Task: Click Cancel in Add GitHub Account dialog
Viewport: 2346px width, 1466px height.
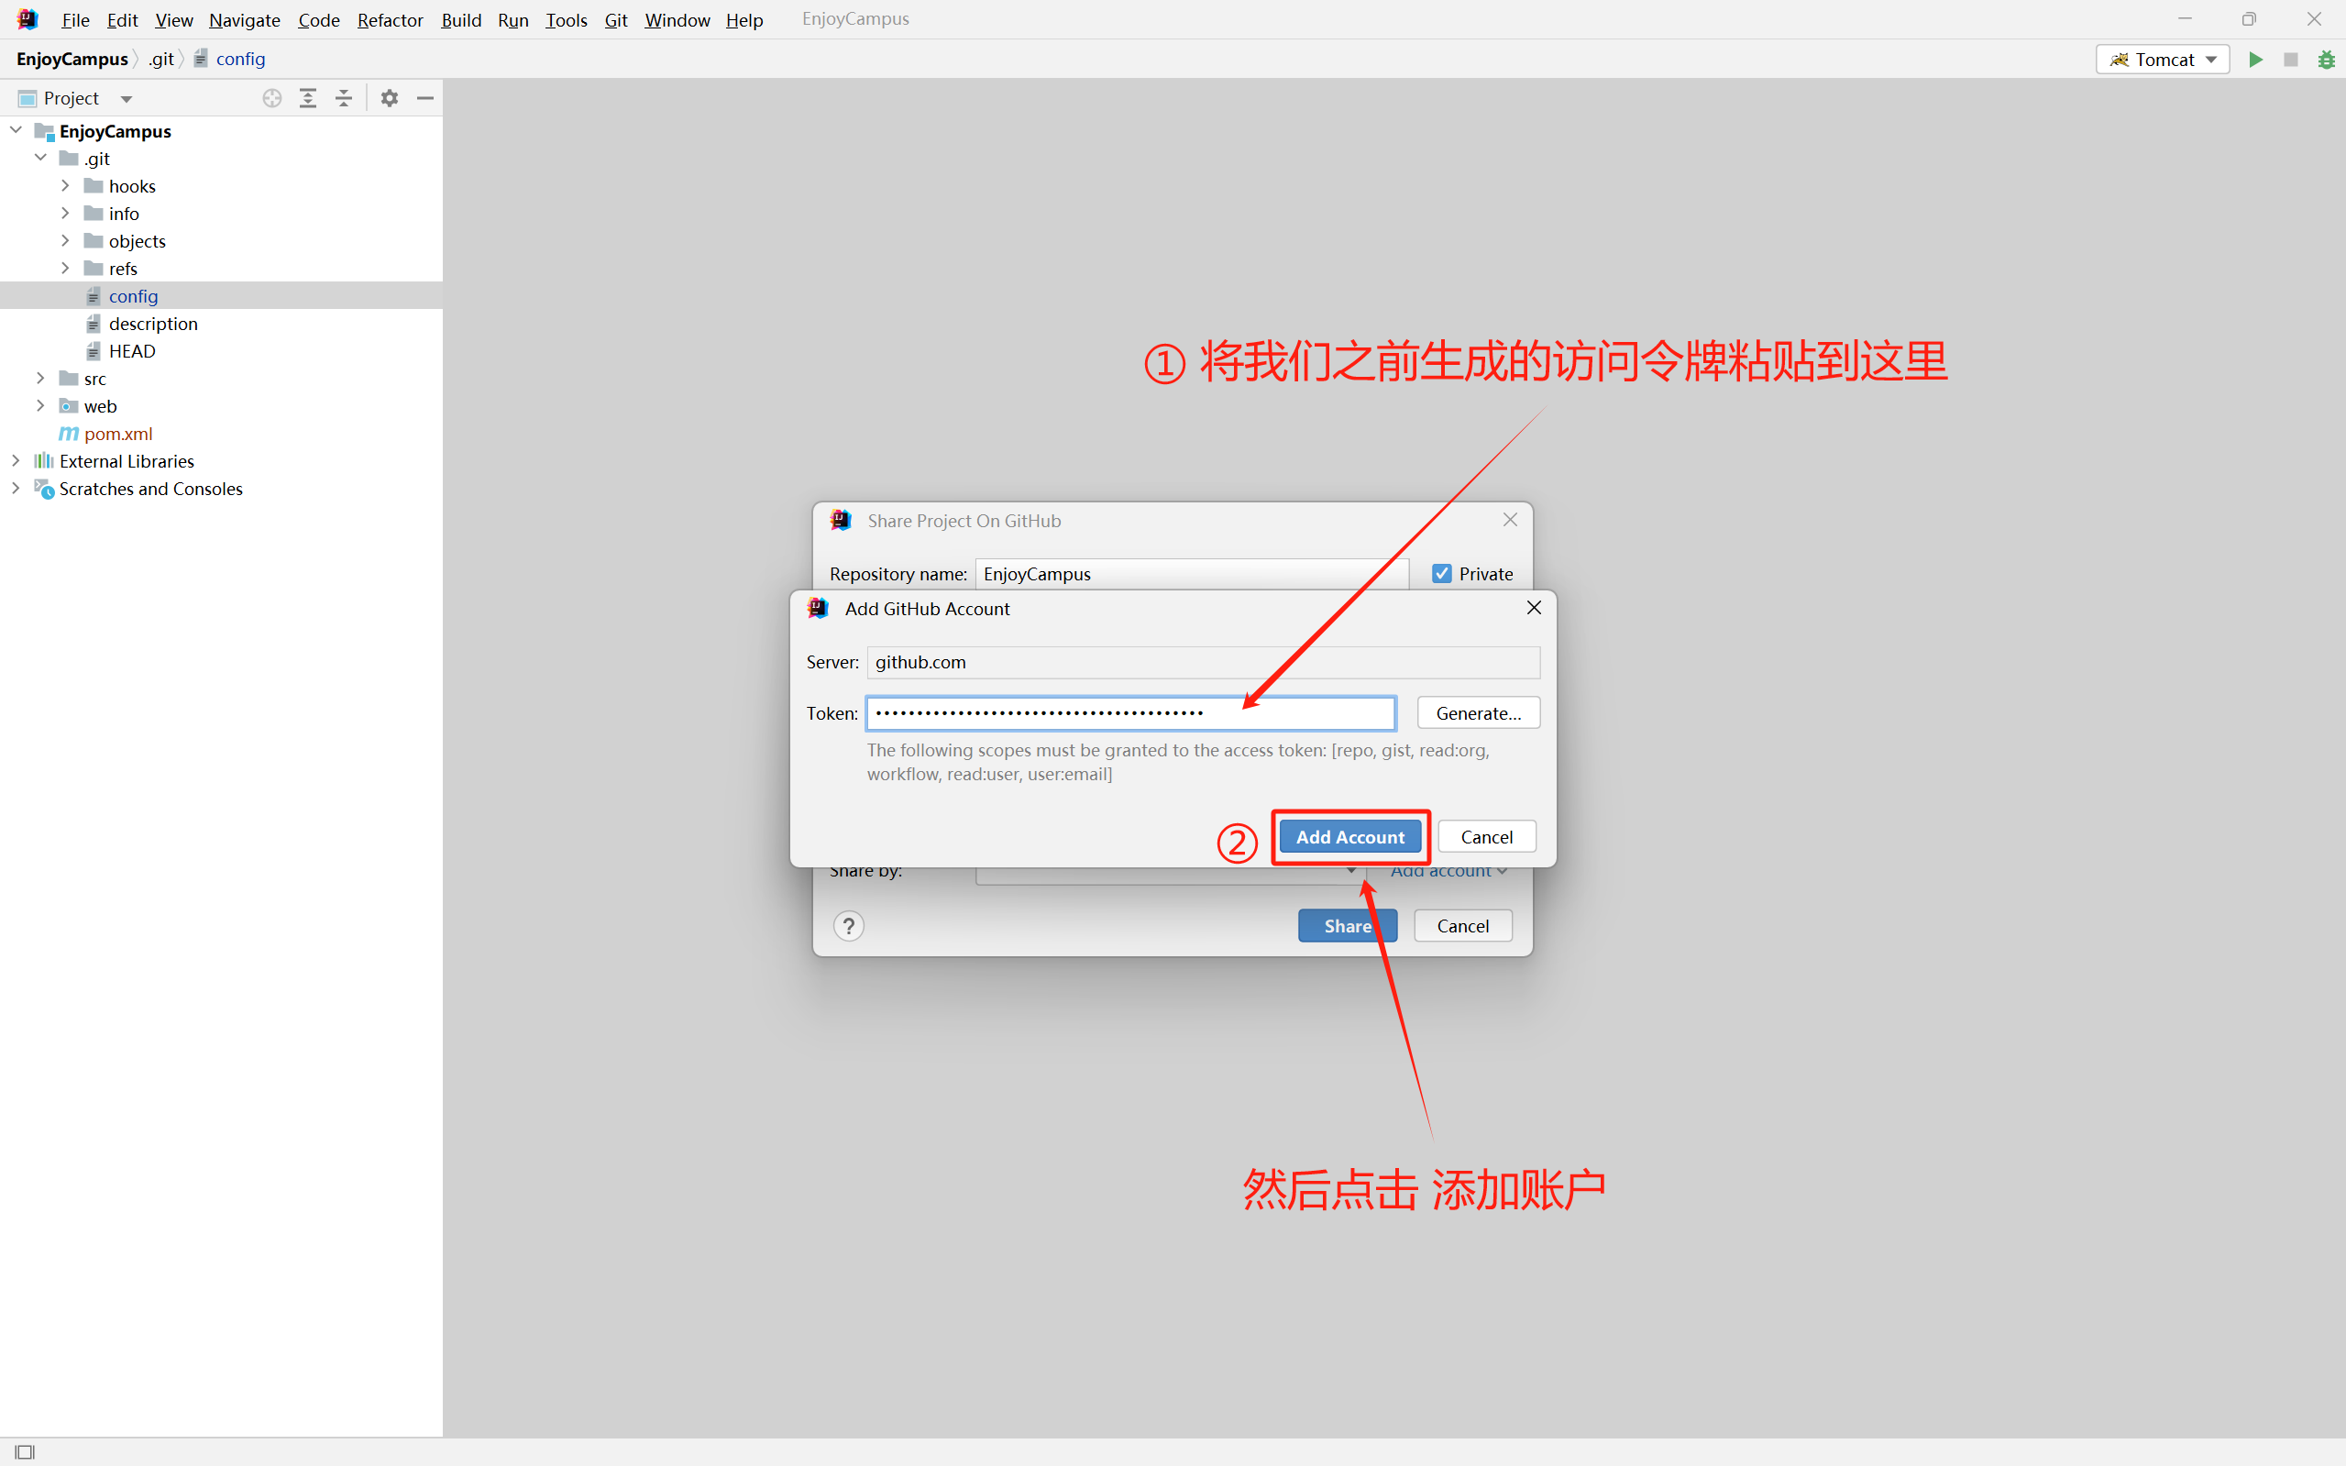Action: pyautogui.click(x=1486, y=837)
